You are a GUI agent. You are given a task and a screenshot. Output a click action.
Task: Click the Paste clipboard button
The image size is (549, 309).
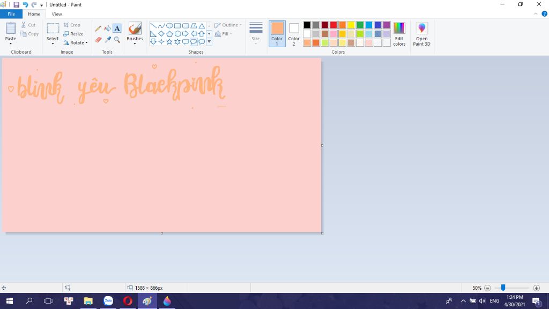click(x=11, y=28)
